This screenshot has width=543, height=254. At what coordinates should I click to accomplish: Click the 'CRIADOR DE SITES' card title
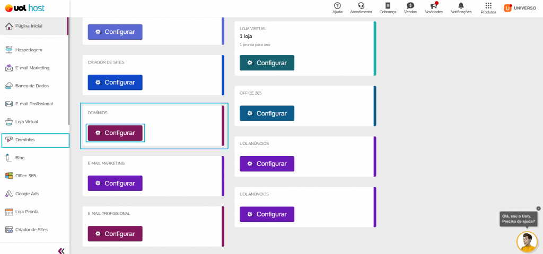coord(106,62)
